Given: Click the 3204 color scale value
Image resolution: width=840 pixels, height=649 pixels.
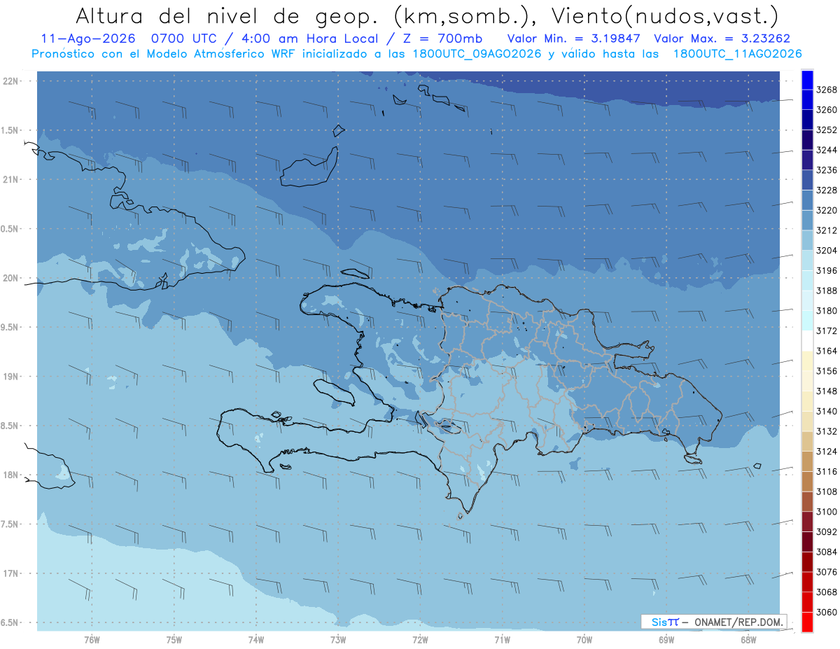Looking at the screenshot, I should pos(827,251).
